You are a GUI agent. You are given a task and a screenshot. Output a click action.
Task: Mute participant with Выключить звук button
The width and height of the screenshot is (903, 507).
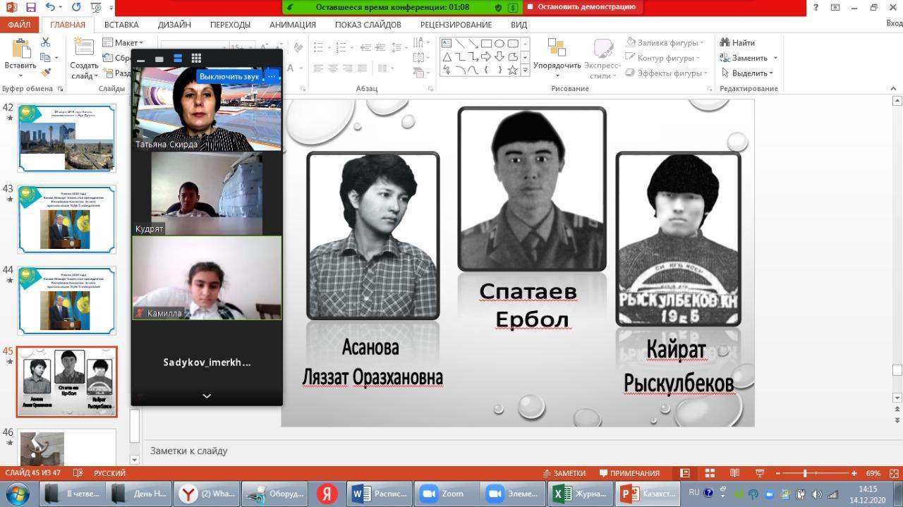click(229, 76)
